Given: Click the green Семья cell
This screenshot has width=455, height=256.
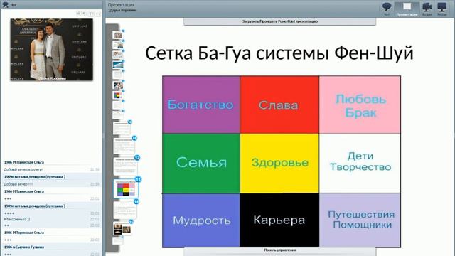Looking at the screenshot, I should 201,164.
